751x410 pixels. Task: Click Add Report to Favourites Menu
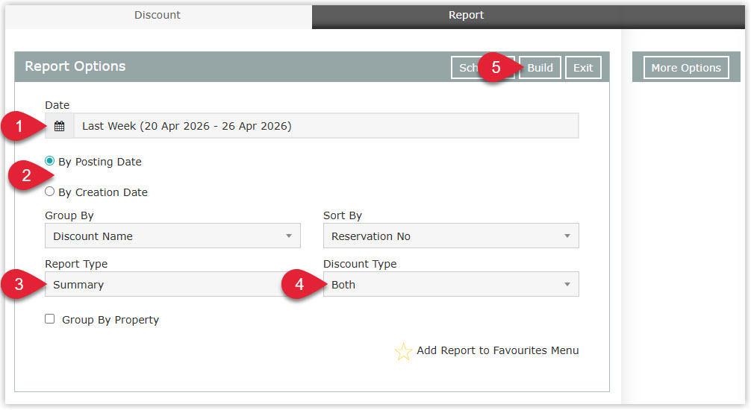tap(497, 350)
